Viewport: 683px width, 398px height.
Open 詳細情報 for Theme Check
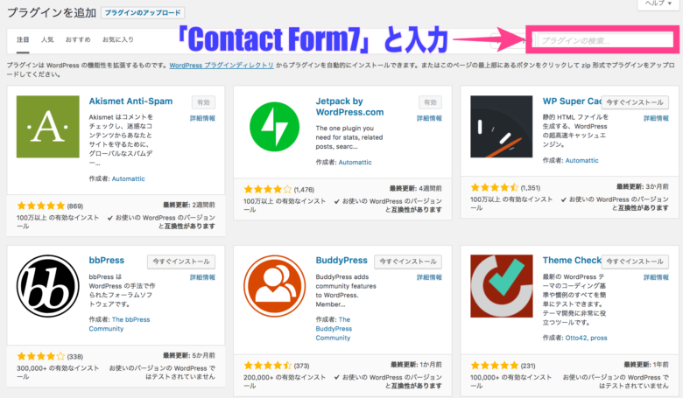tap(656, 277)
